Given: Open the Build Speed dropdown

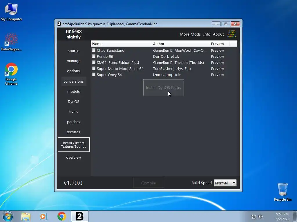Looking at the screenshot, I should (x=225, y=183).
